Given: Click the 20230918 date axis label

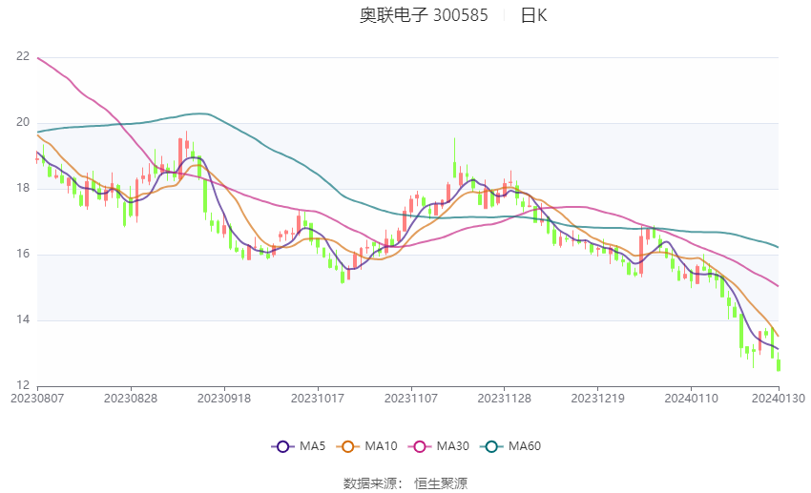Looking at the screenshot, I should point(224,399).
